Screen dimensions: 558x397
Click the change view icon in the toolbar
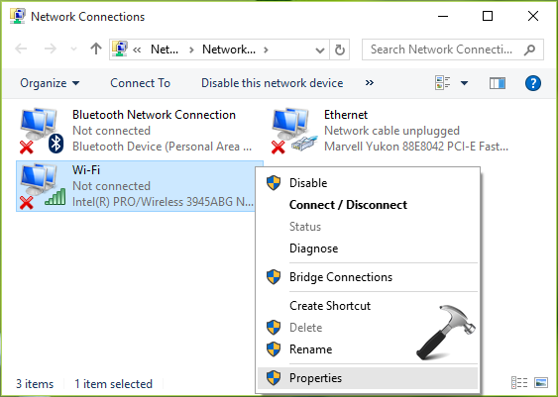pyautogui.click(x=443, y=83)
